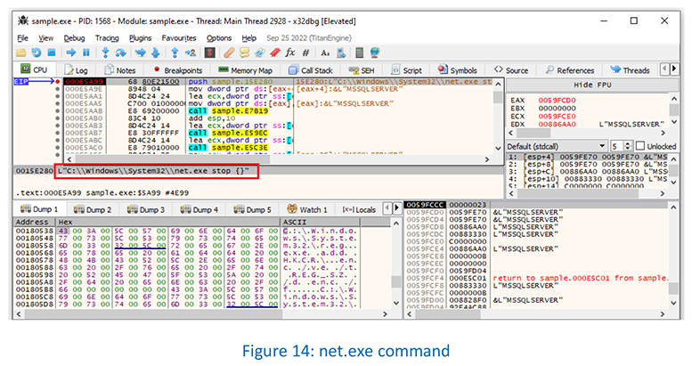Click the Hex column header in the dump
692x366 pixels.
click(167, 222)
